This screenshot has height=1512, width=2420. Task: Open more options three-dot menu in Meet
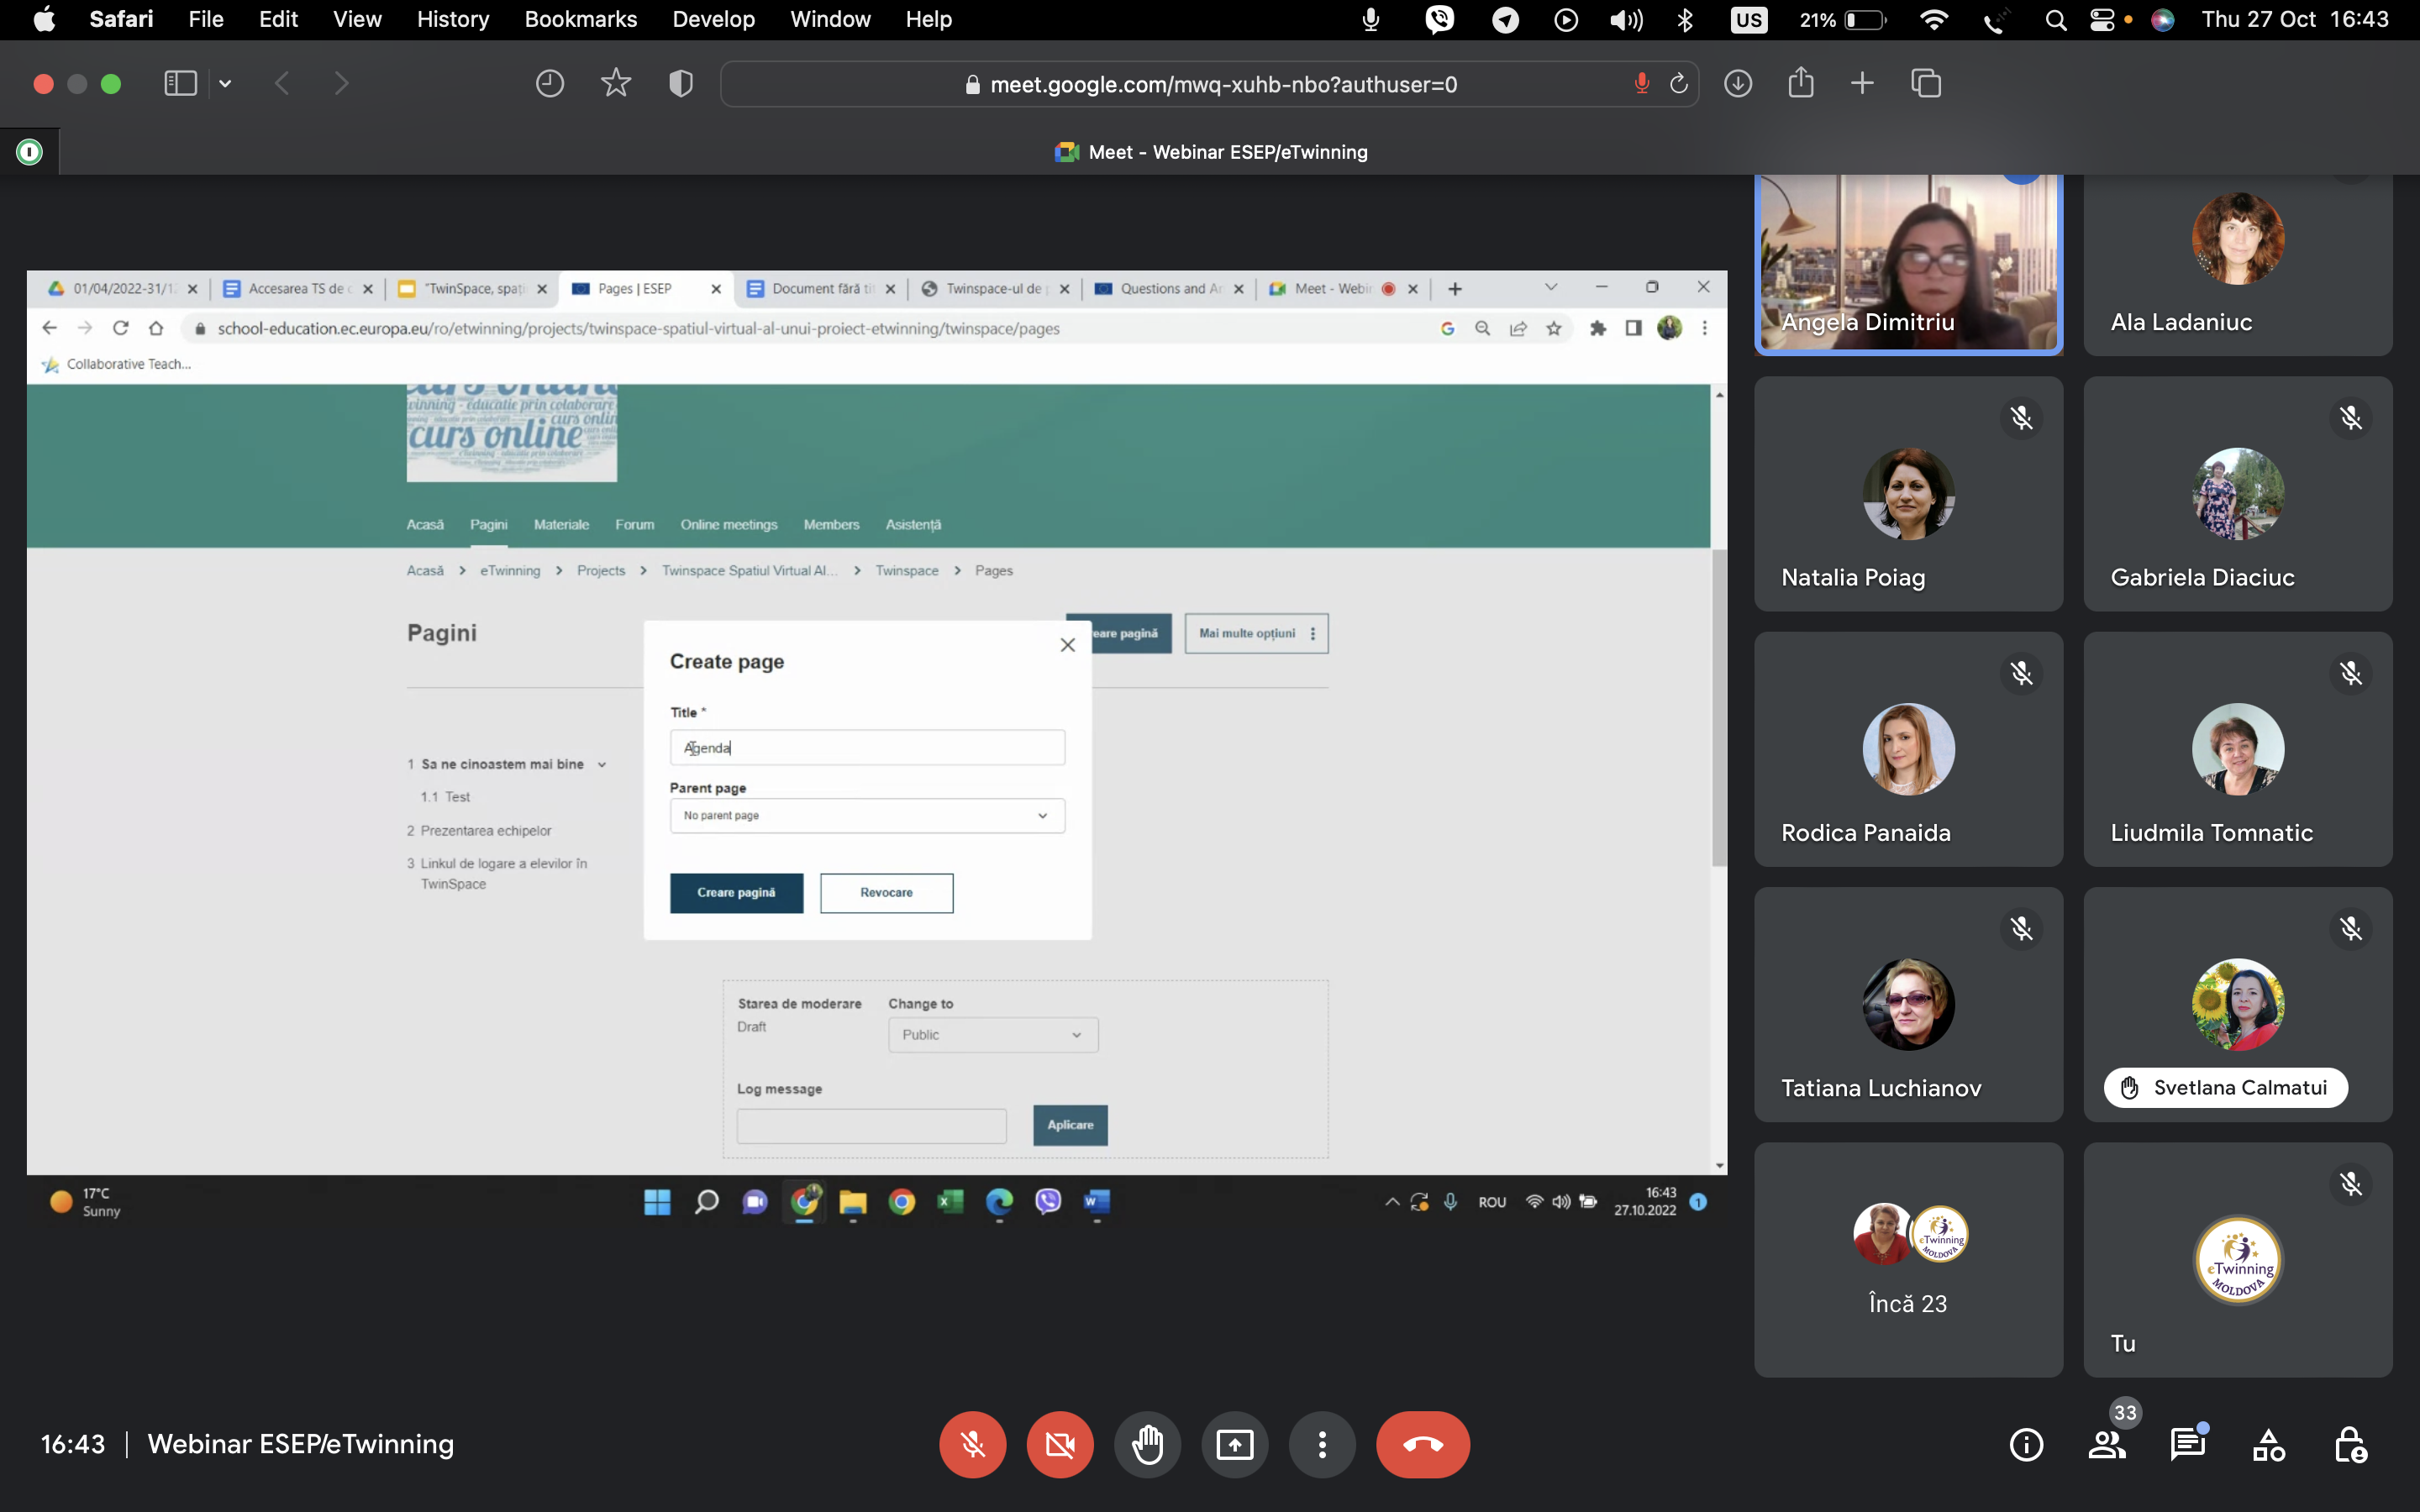(x=1322, y=1444)
